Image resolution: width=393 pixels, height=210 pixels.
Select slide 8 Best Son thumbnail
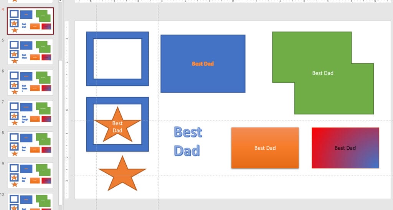30,144
